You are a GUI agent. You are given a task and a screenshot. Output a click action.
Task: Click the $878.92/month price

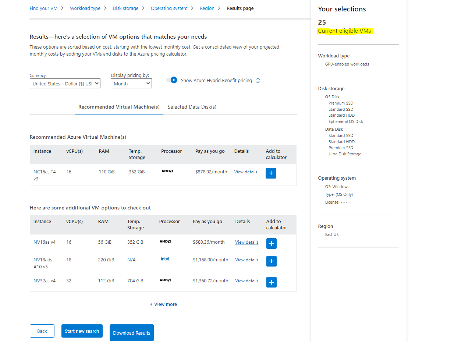coord(211,172)
